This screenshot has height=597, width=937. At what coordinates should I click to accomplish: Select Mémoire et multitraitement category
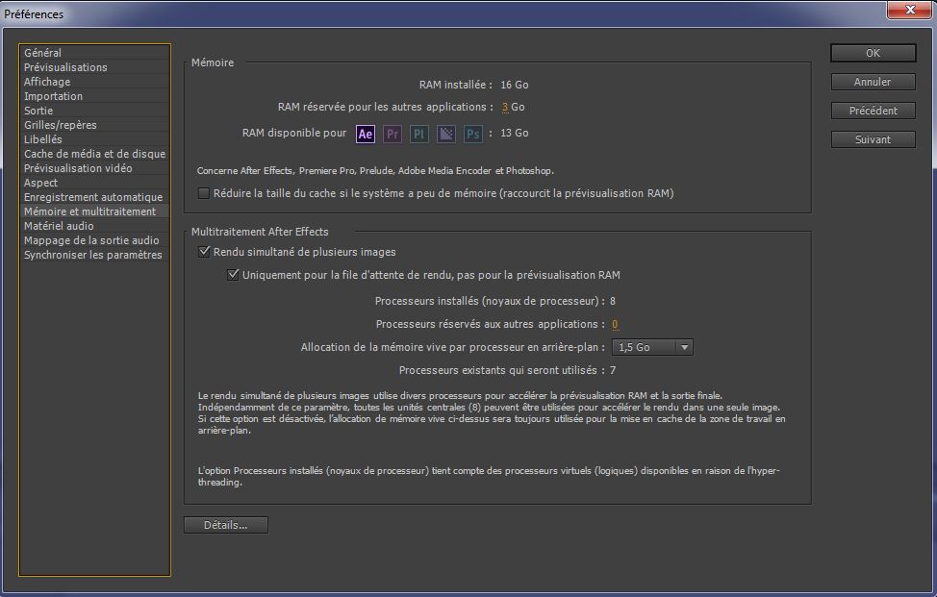pyautogui.click(x=94, y=211)
